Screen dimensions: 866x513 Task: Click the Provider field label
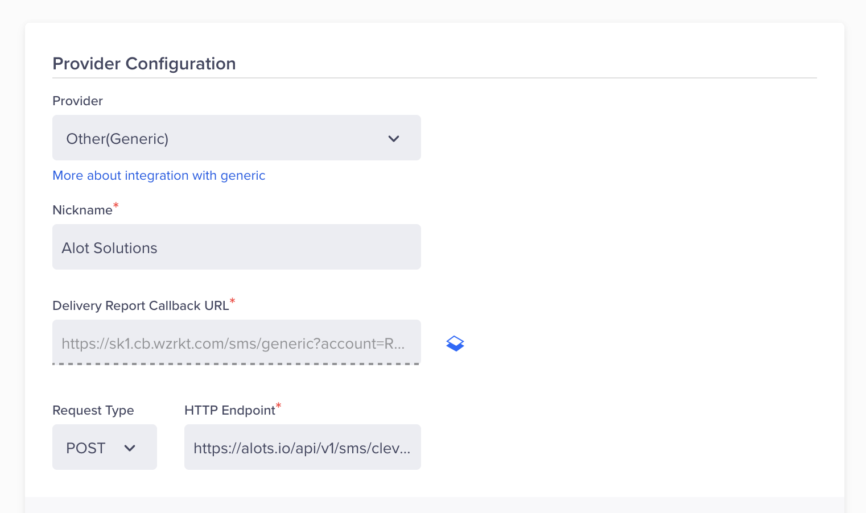point(77,101)
